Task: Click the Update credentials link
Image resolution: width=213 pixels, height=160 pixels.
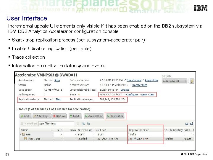Action: click(x=125, y=90)
